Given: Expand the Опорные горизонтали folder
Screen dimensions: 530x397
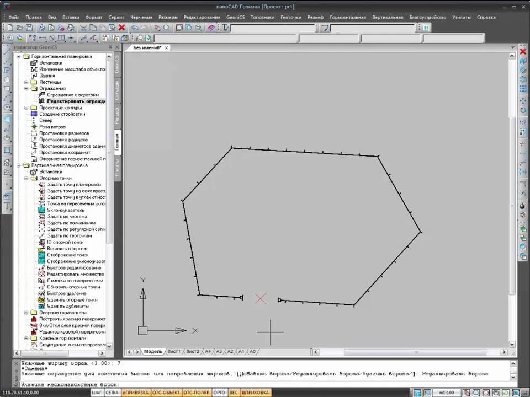Looking at the screenshot, I should click(x=26, y=313).
